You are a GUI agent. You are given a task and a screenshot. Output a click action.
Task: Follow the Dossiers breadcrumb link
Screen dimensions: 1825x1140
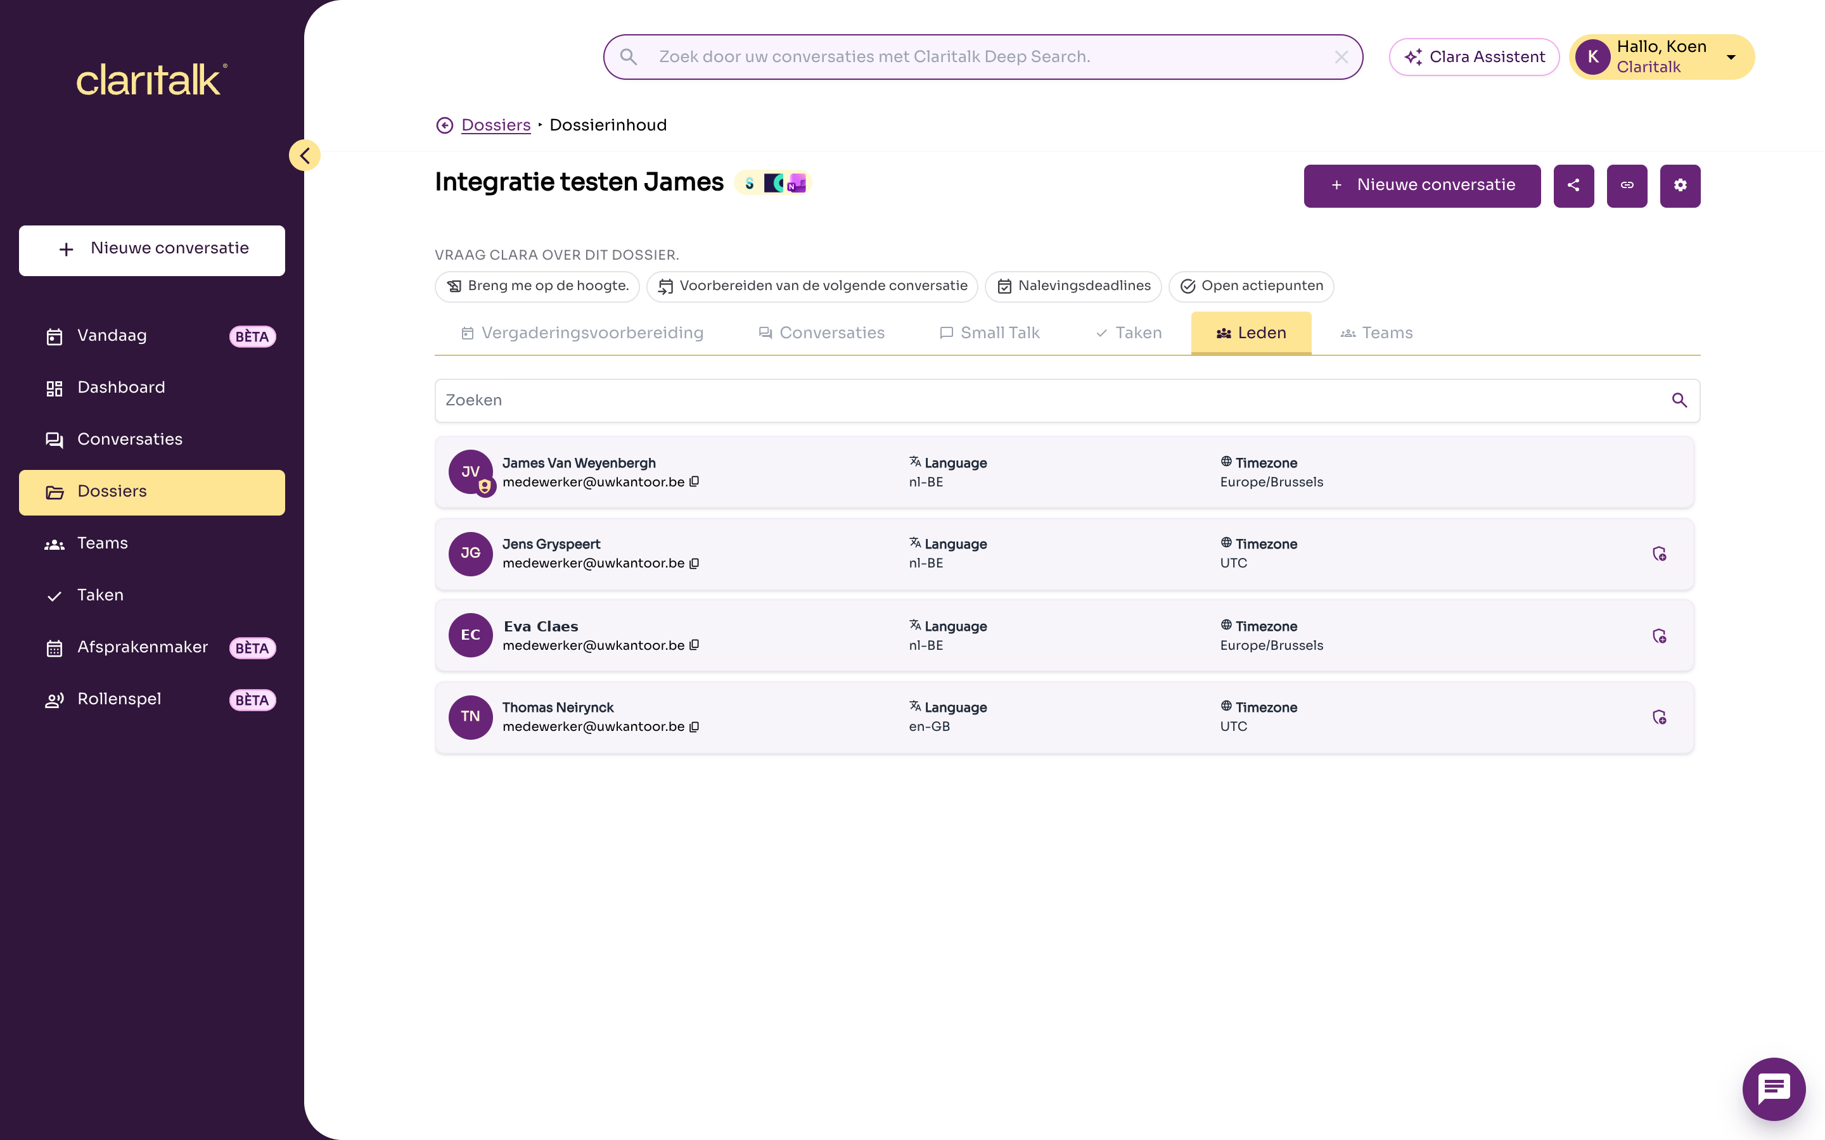pyautogui.click(x=496, y=125)
